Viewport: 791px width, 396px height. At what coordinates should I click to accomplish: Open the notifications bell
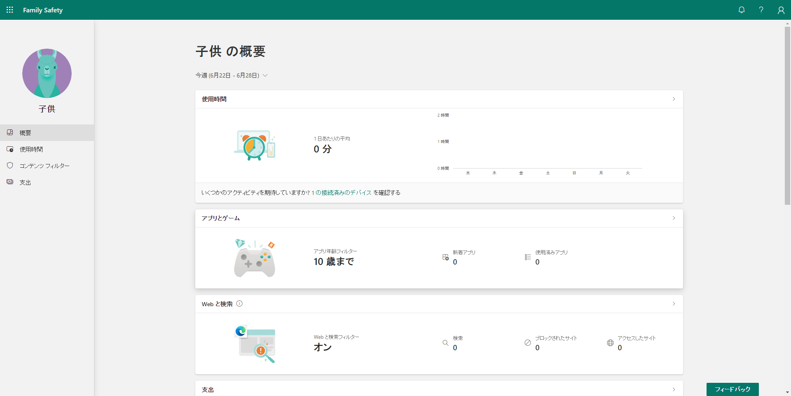[x=742, y=10]
